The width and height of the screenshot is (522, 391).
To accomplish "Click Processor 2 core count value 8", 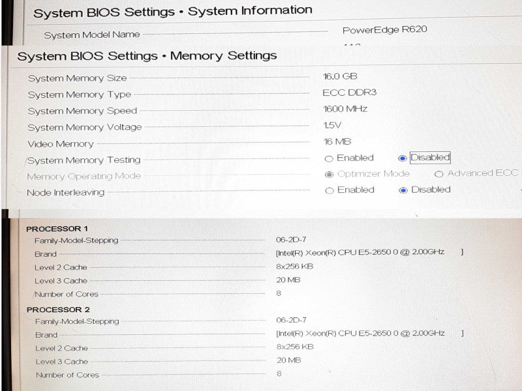I will 279,373.
